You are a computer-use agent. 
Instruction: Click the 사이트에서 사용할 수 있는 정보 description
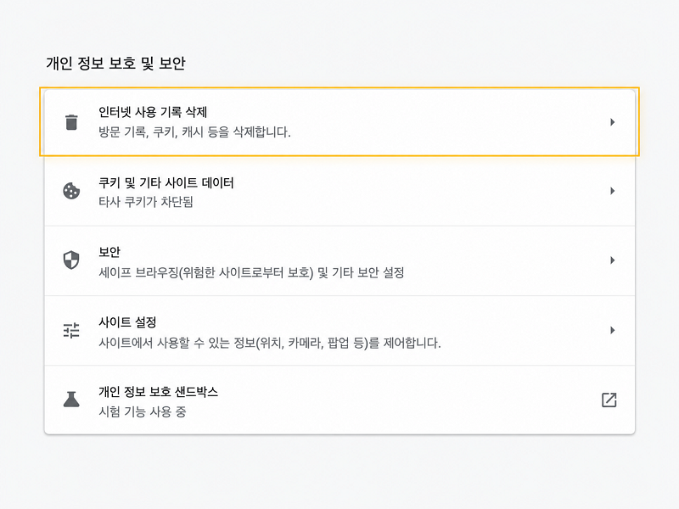tap(269, 343)
